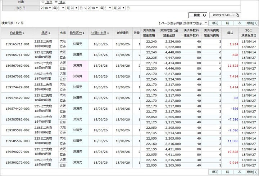Click profit value 828
This screenshot has height=176, width=259.
pyautogui.click(x=235, y=55)
